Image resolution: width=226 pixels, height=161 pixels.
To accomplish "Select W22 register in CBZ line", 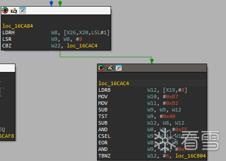I will [x=56, y=46].
